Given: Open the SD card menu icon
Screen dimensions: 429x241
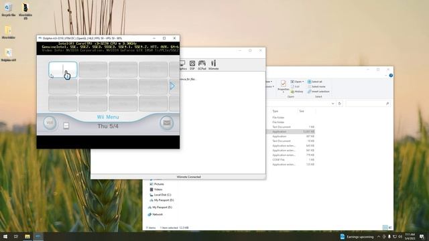Looking at the screenshot, I should [x=66, y=125].
